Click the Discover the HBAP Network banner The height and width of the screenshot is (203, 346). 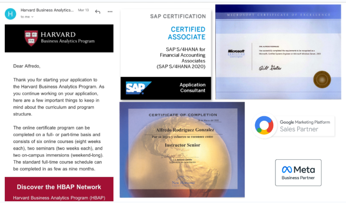coord(59,187)
